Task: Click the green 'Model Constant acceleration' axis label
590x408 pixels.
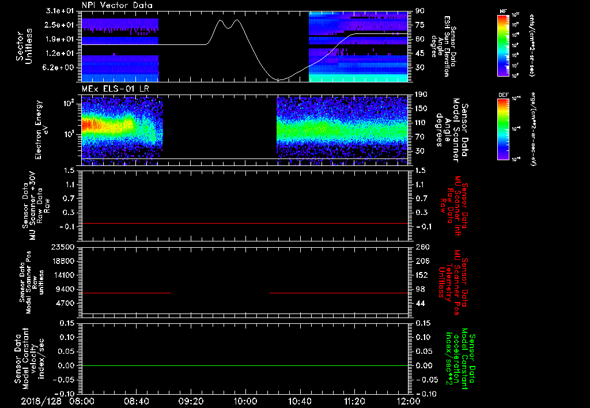Action: tap(460, 358)
